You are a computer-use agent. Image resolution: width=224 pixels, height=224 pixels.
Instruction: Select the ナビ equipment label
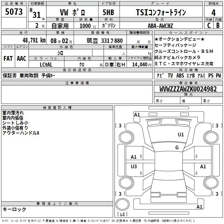tap(160, 75)
